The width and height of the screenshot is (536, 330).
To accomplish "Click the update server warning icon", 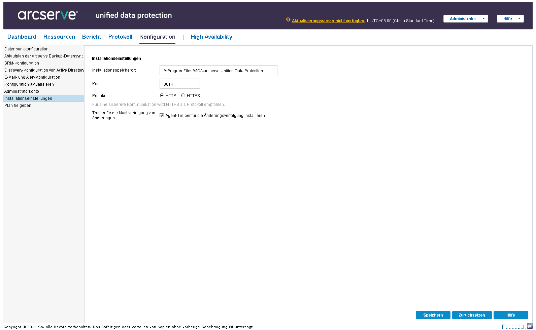I will pos(288,20).
